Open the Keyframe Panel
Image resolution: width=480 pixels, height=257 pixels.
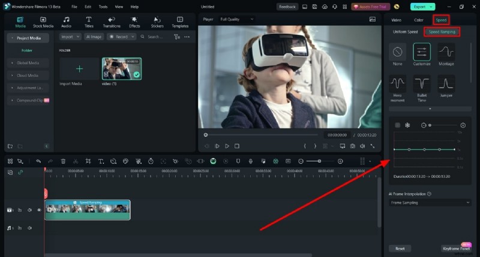tap(456, 249)
